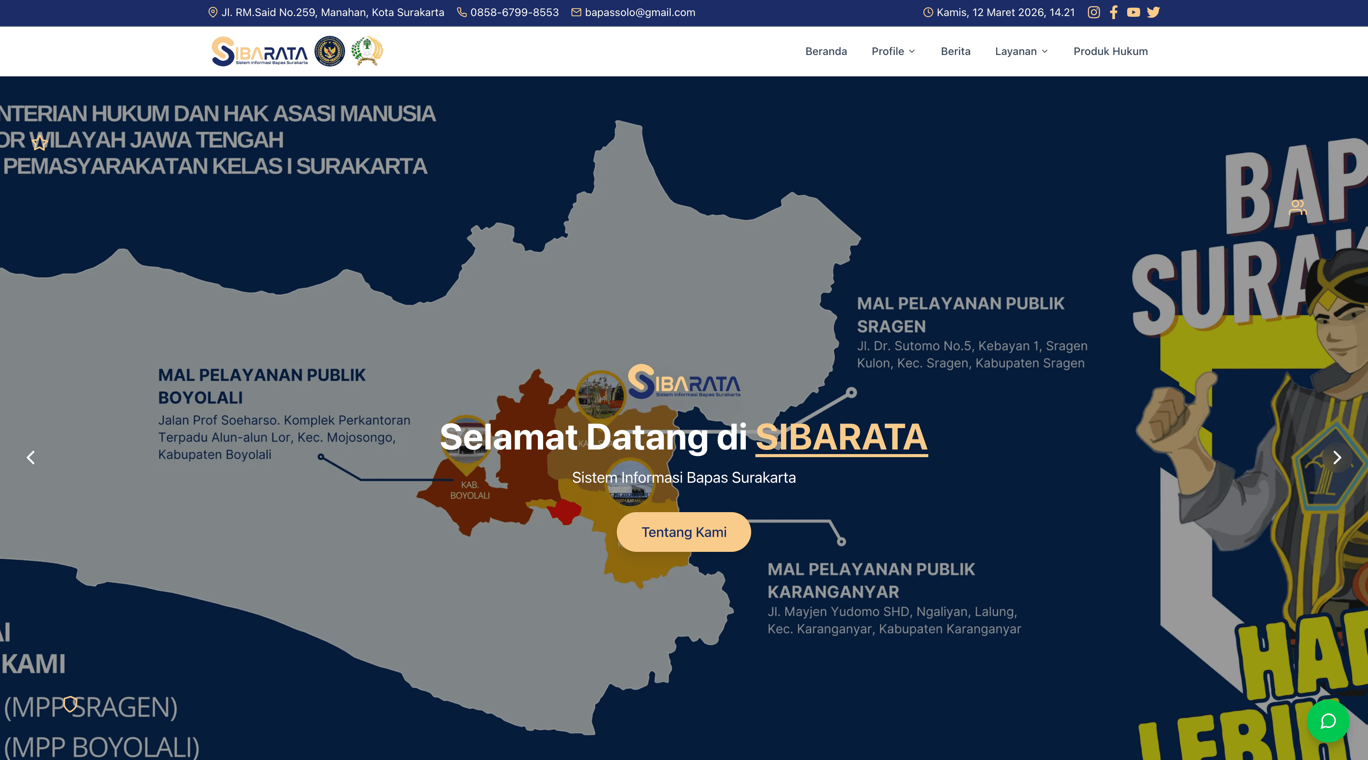Click the address Jl. RM.Said No.259 text

pos(332,12)
